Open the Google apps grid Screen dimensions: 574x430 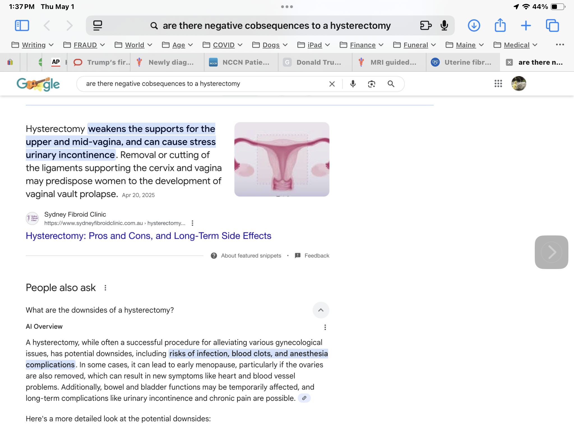click(x=498, y=83)
